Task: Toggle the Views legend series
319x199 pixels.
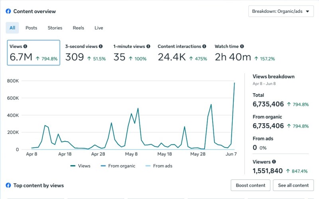Action: click(81, 166)
